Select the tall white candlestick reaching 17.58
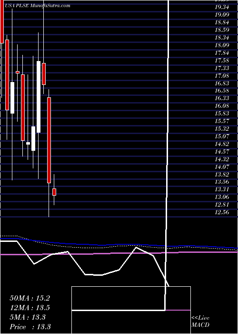The height and width of the screenshot is (334, 238). pos(39,97)
